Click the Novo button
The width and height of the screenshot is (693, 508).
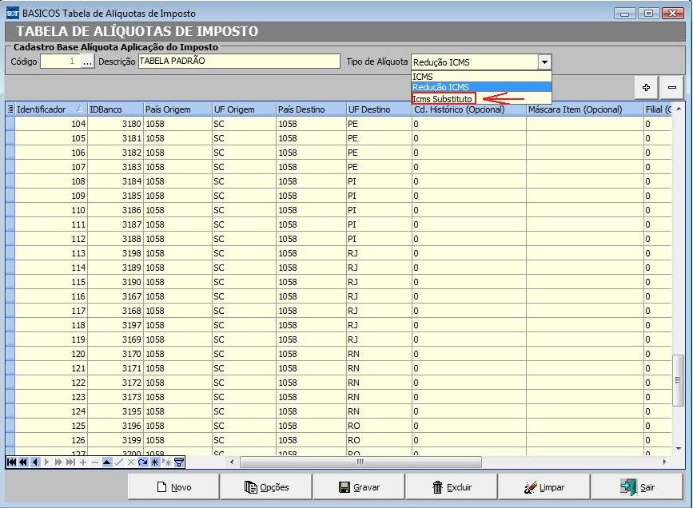pyautogui.click(x=173, y=487)
